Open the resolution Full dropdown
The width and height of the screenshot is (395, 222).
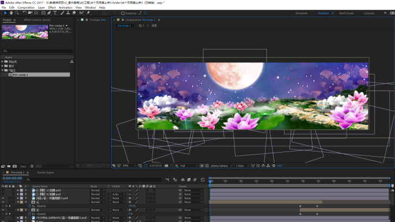pyautogui.click(x=189, y=166)
